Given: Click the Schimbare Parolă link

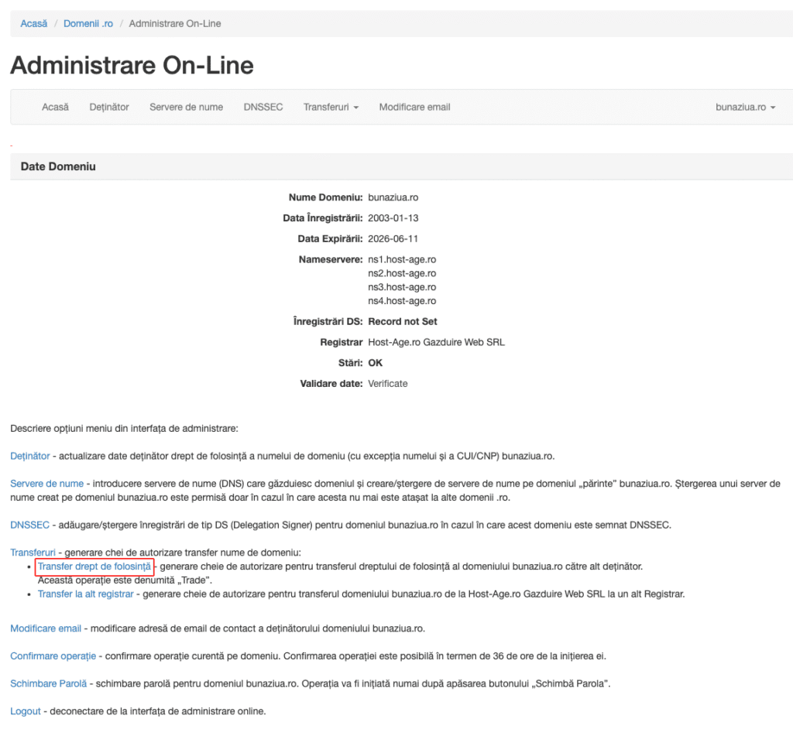Looking at the screenshot, I should click(x=49, y=684).
